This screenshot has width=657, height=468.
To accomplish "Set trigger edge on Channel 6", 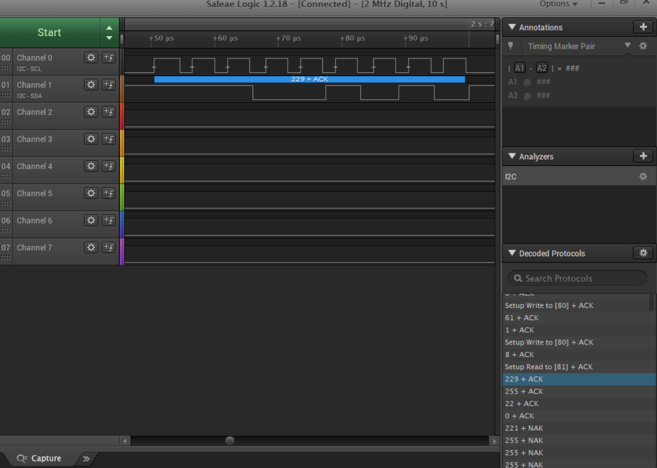I will pos(108,220).
